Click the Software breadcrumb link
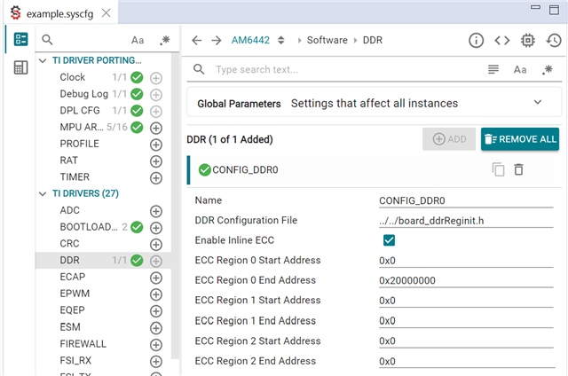The image size is (568, 376). [x=327, y=40]
